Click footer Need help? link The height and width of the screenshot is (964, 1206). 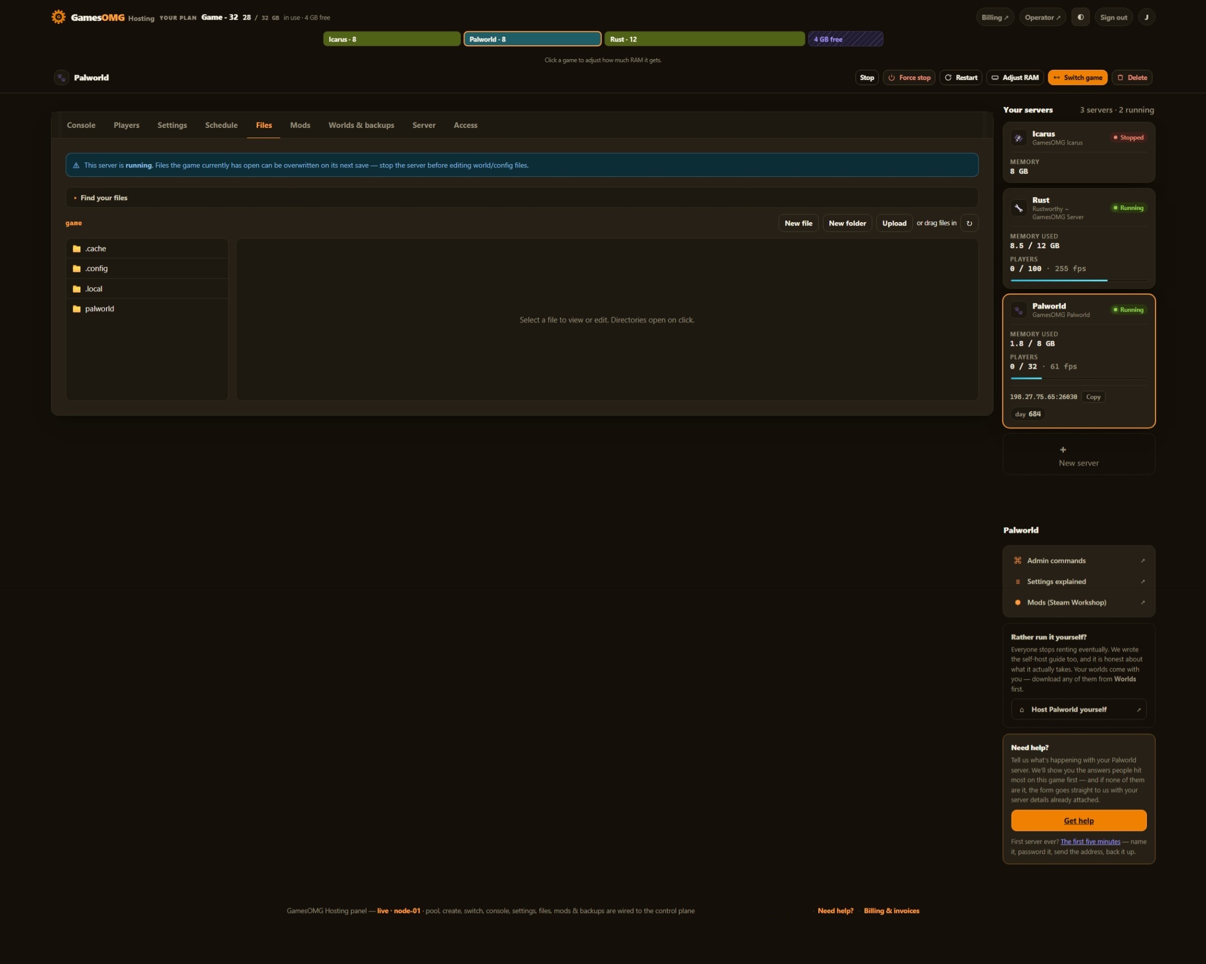[835, 911]
